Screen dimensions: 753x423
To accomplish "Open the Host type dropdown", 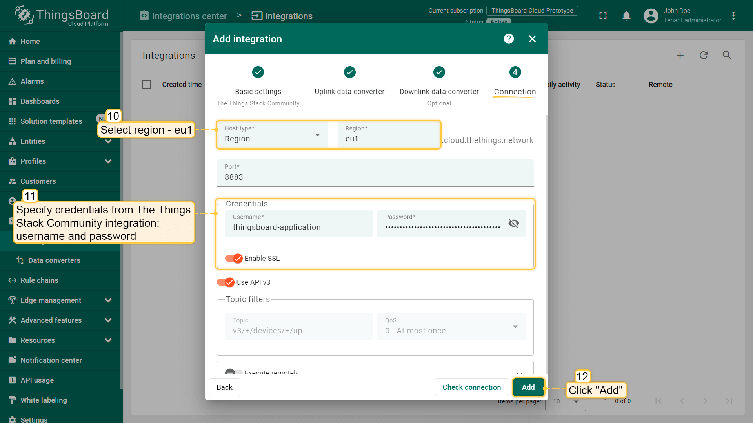I will [x=272, y=134].
